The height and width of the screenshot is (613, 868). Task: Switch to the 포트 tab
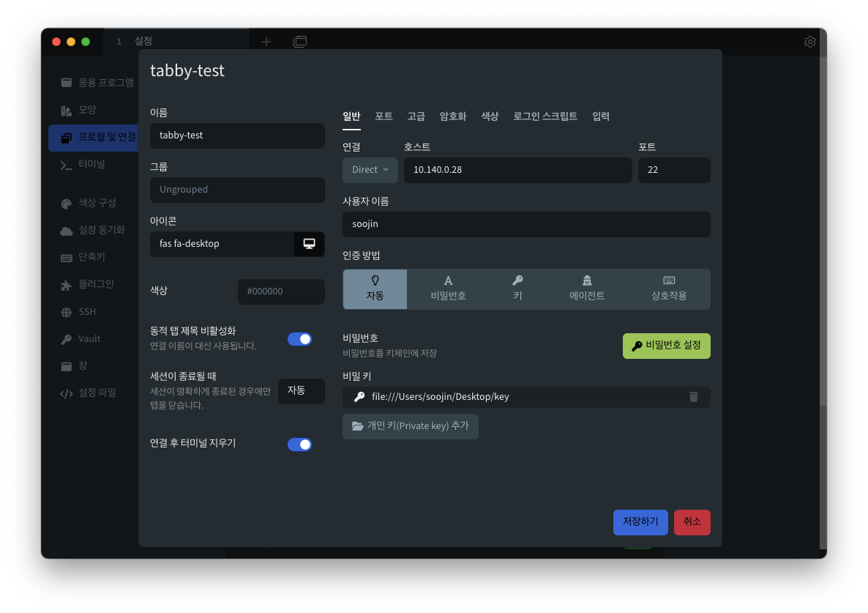coord(384,116)
